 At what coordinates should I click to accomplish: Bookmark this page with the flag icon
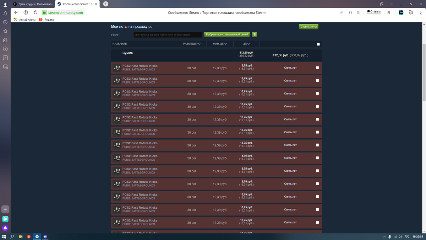point(389,12)
